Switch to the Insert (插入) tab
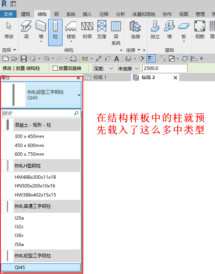Screen dimensions: 215x274 point(87,14)
